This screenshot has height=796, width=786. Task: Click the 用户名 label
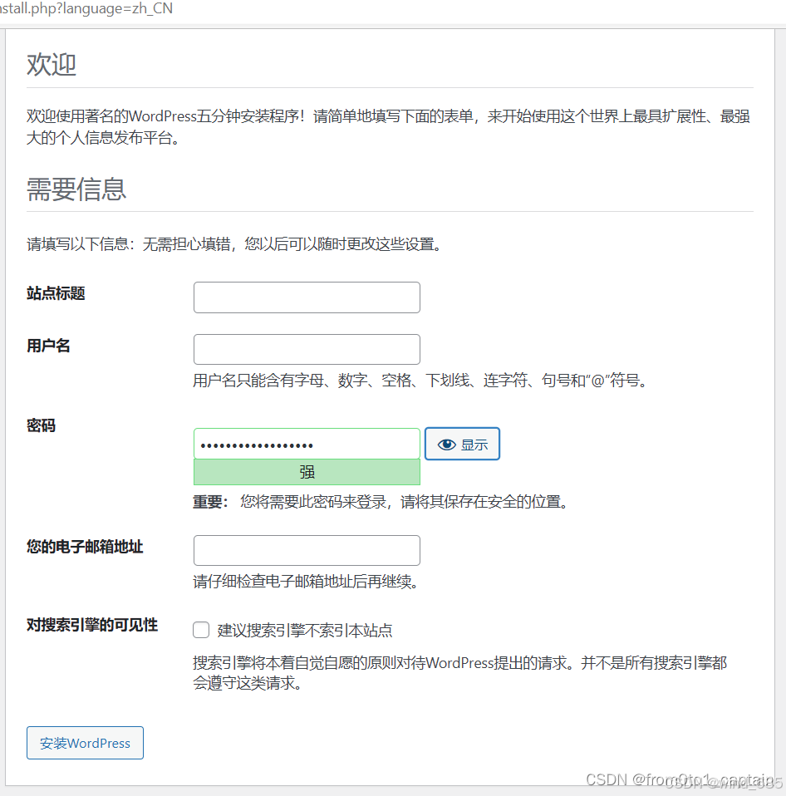48,346
